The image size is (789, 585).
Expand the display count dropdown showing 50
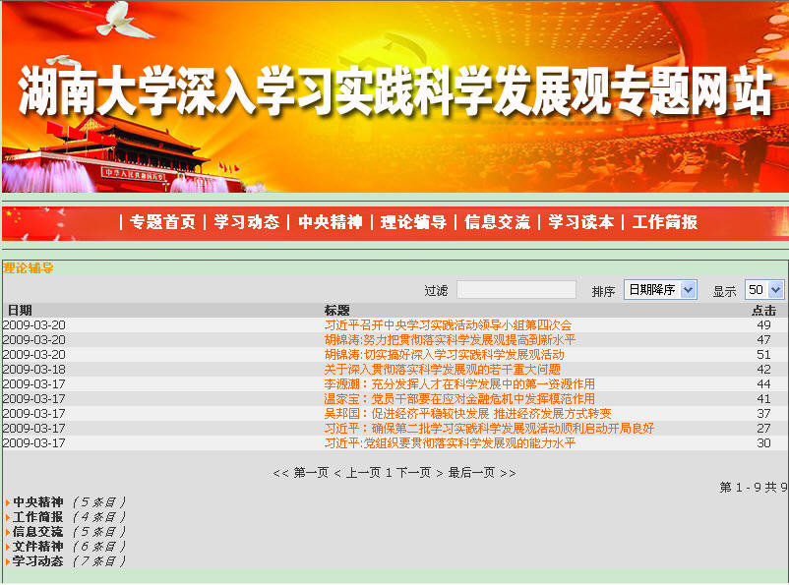[x=763, y=290]
